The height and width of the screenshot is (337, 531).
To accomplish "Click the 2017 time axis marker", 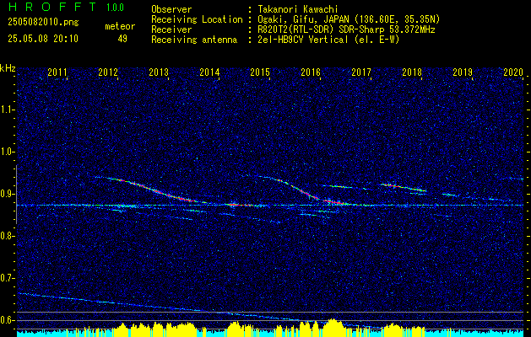I will coord(361,72).
